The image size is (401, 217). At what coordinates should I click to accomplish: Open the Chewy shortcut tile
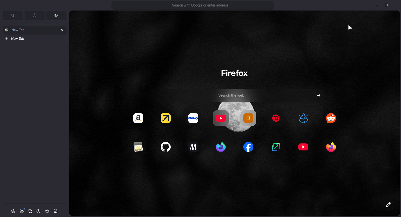point(193,118)
